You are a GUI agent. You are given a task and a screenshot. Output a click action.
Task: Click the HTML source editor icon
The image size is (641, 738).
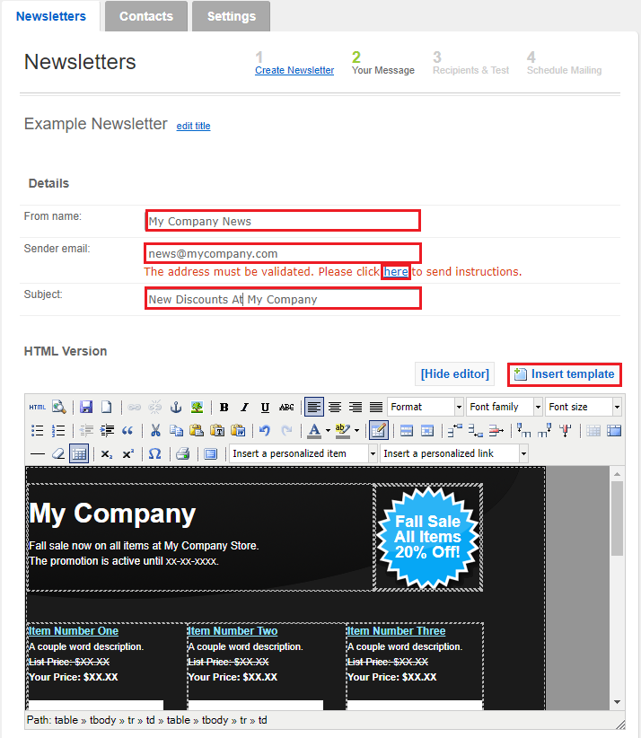37,407
